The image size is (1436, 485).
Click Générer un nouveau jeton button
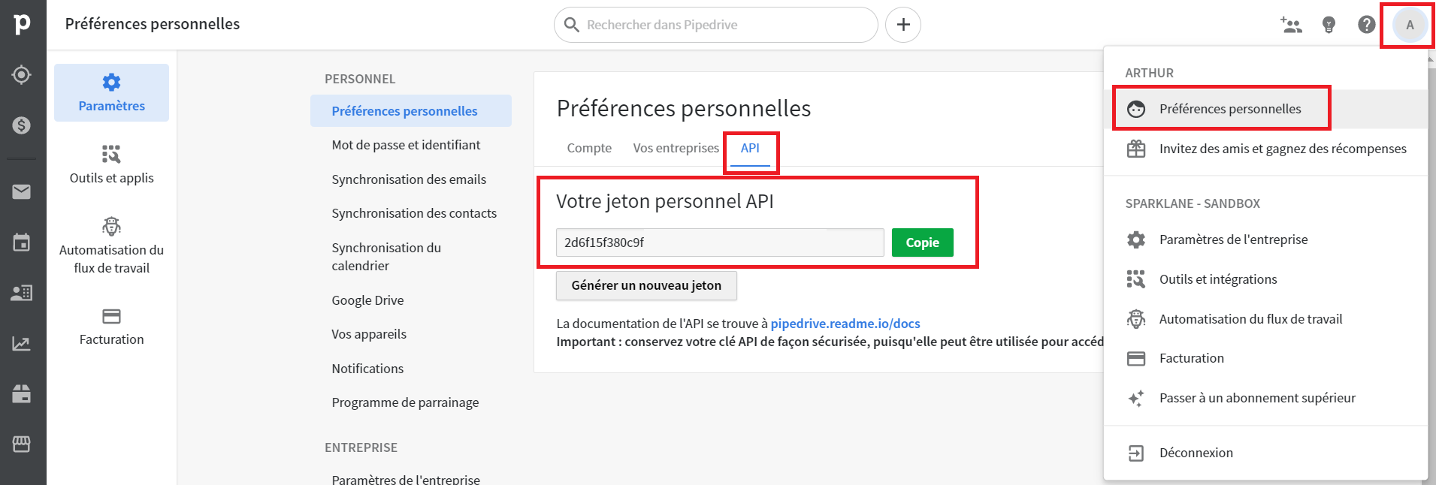[x=646, y=285]
